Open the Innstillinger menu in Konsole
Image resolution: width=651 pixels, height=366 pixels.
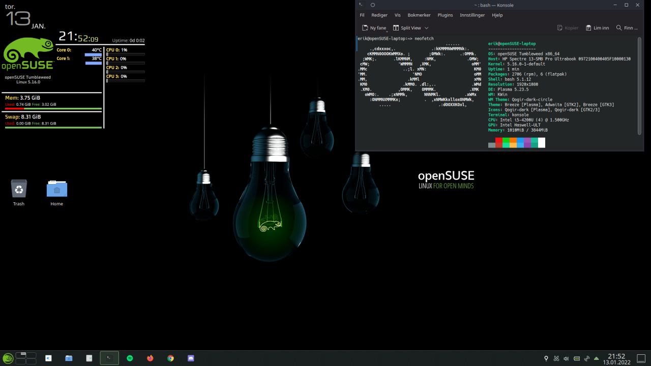tap(472, 15)
